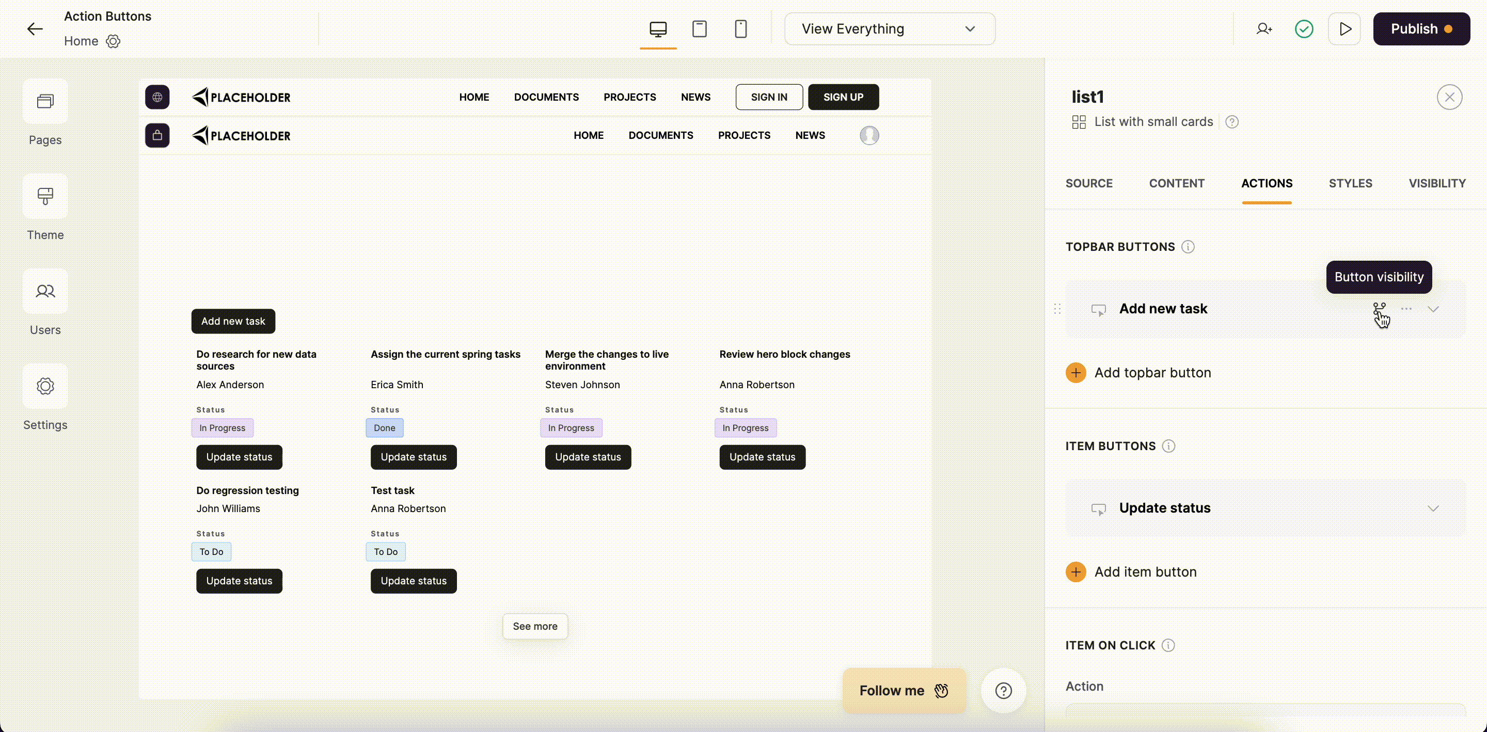
Task: Click the lock icon on logged-in navbar
Action: tap(157, 136)
